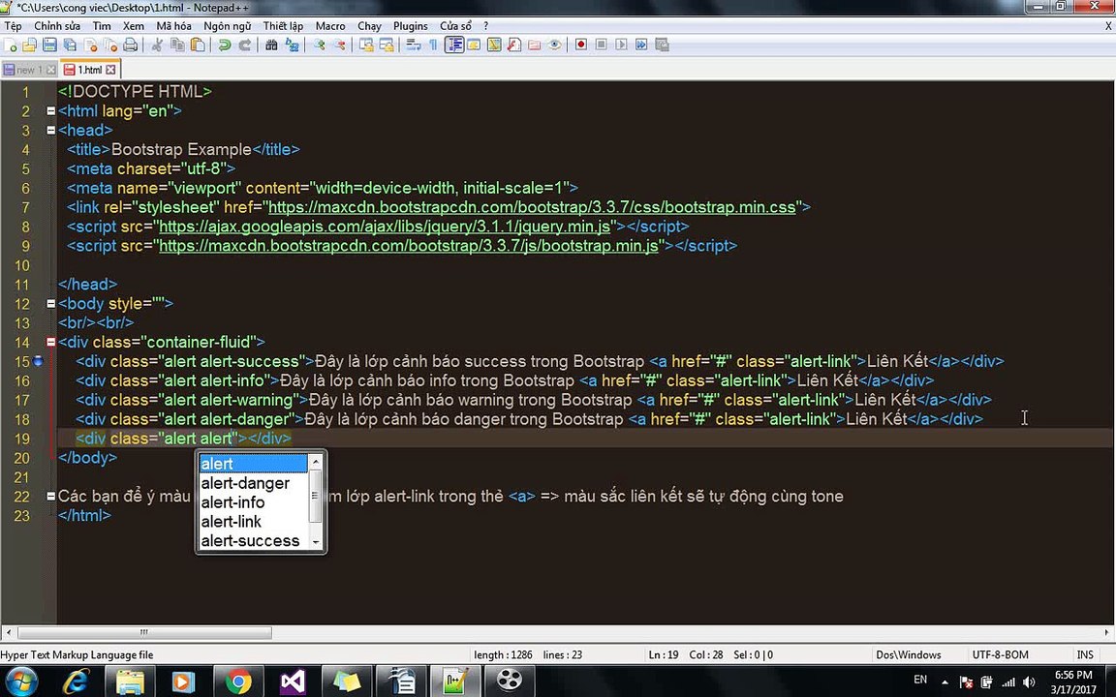Image resolution: width=1116 pixels, height=697 pixels.
Task: Print the current document
Action: 130,45
